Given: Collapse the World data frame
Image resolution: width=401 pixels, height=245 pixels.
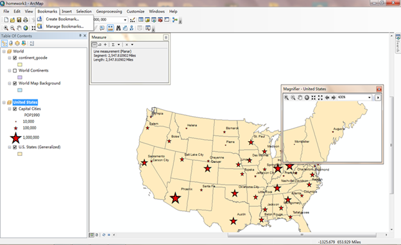Looking at the screenshot, I should (x=4, y=51).
